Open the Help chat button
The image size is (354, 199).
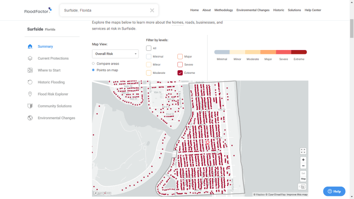[x=334, y=191]
